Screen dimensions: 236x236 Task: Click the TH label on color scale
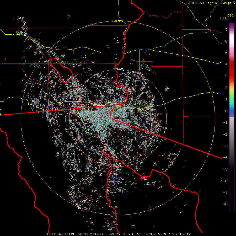click(x=225, y=204)
